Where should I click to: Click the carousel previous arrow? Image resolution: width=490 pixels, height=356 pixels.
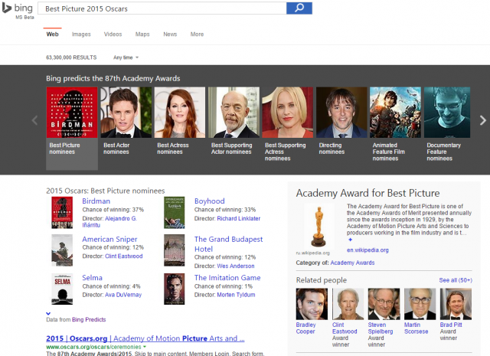point(34,120)
